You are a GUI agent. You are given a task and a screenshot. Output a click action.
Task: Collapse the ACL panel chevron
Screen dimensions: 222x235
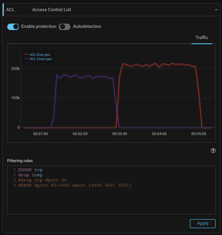click(216, 10)
